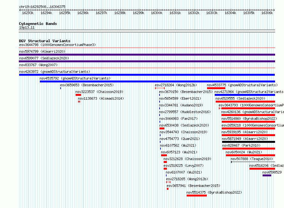Click the esv1519225 Levy2007 label
This screenshot has width=284, height=208.
(x=183, y=166)
